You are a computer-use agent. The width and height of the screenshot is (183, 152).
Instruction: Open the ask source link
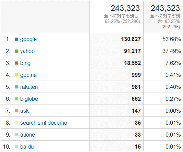tap(25, 111)
